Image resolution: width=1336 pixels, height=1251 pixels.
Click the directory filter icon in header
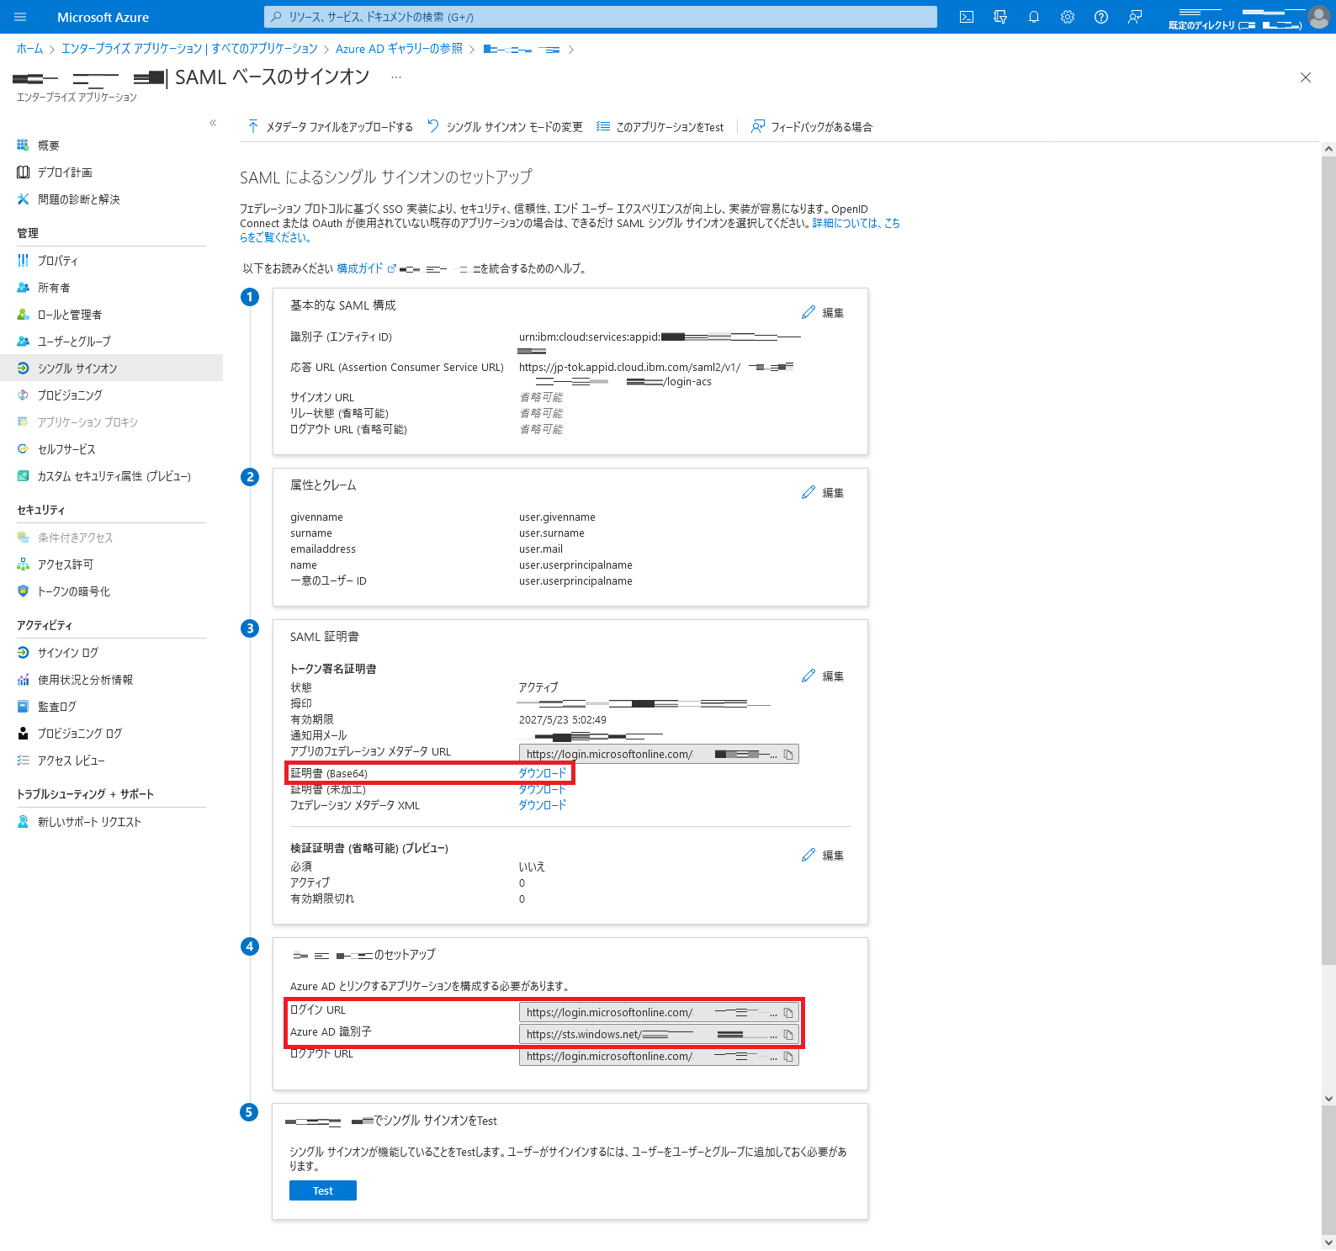pyautogui.click(x=1000, y=17)
